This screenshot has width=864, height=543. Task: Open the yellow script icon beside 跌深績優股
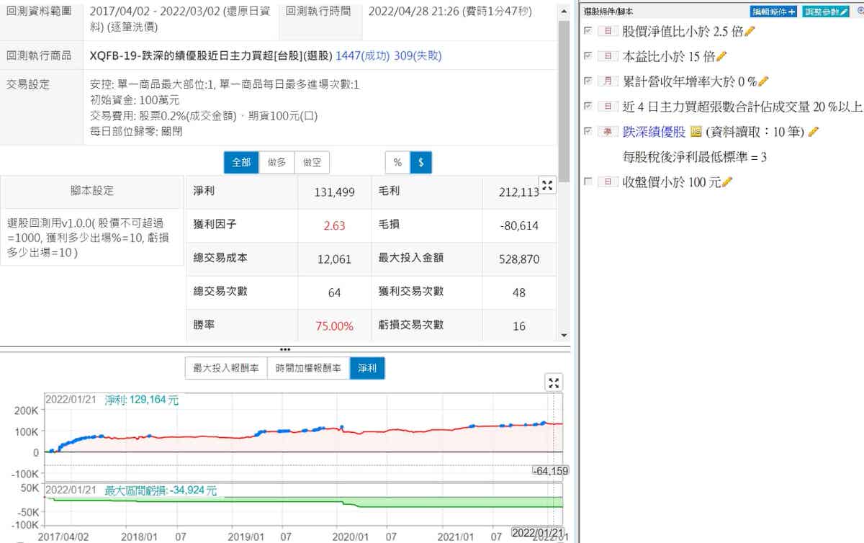(696, 132)
